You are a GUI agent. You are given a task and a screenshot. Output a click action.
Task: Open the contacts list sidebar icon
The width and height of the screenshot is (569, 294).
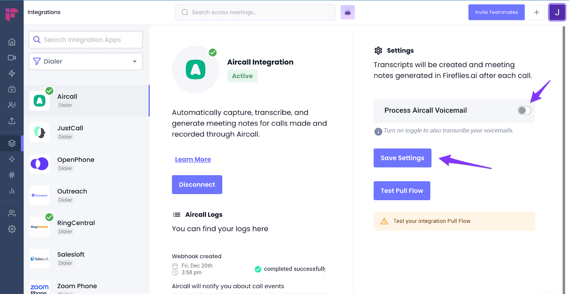pos(12,105)
